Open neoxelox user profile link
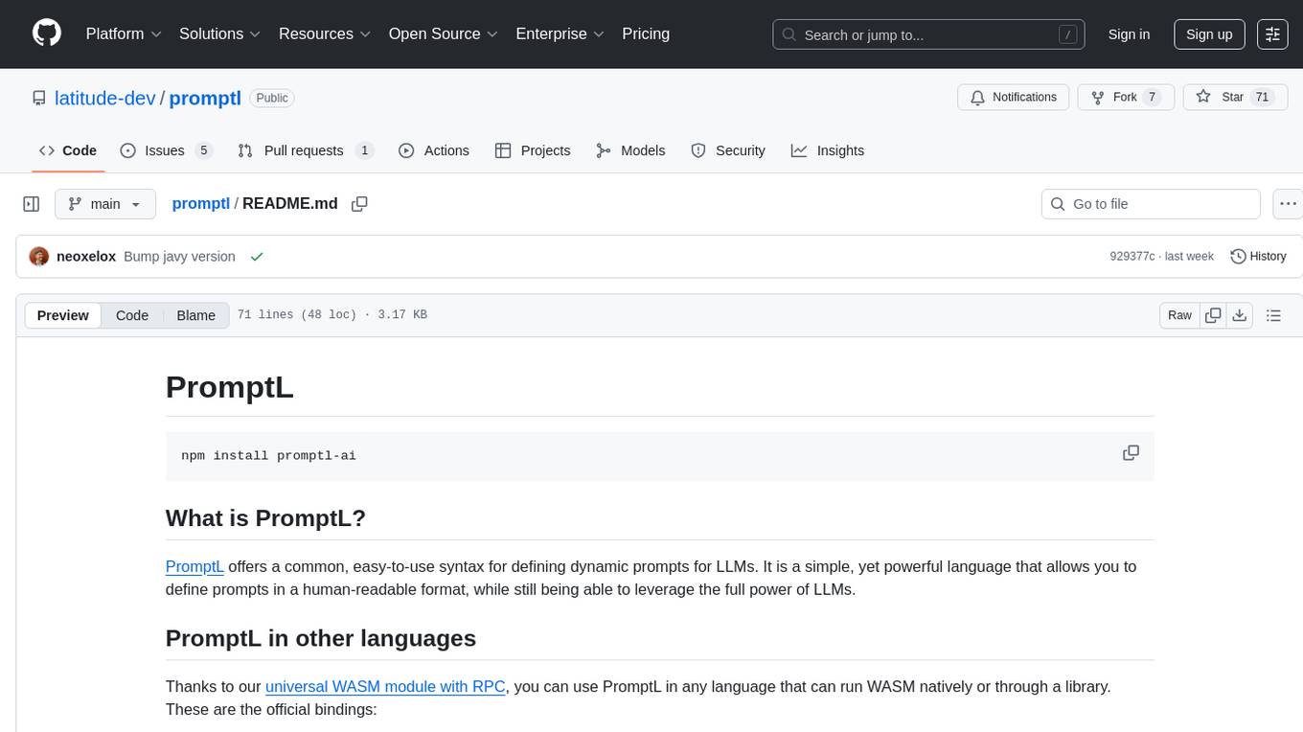The height and width of the screenshot is (732, 1303). pos(86,257)
